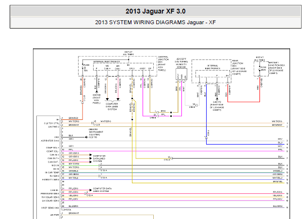
Task: Click WHT/ORG wire label at right terminal 1
Action: (x=277, y=121)
